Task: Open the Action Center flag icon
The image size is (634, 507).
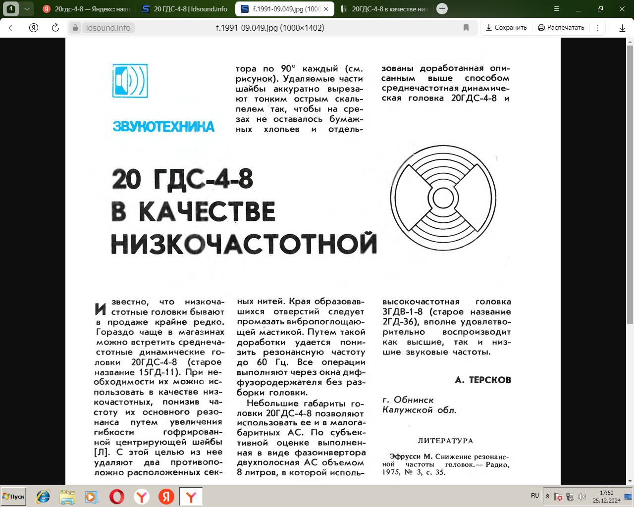Action: tap(558, 497)
